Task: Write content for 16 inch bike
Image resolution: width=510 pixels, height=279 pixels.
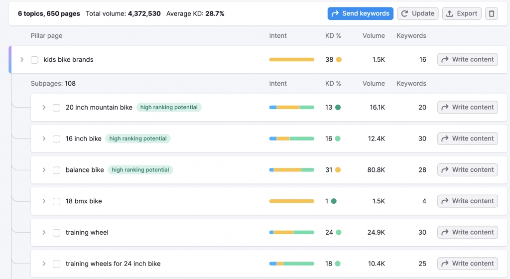Action: pos(467,139)
